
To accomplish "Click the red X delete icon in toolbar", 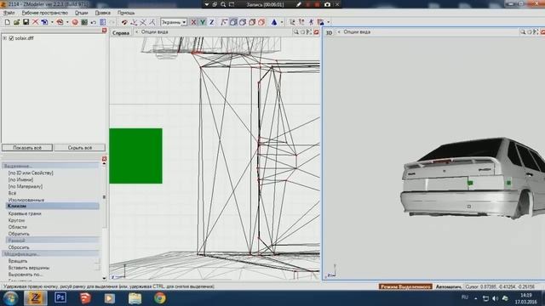I will 35,22.
